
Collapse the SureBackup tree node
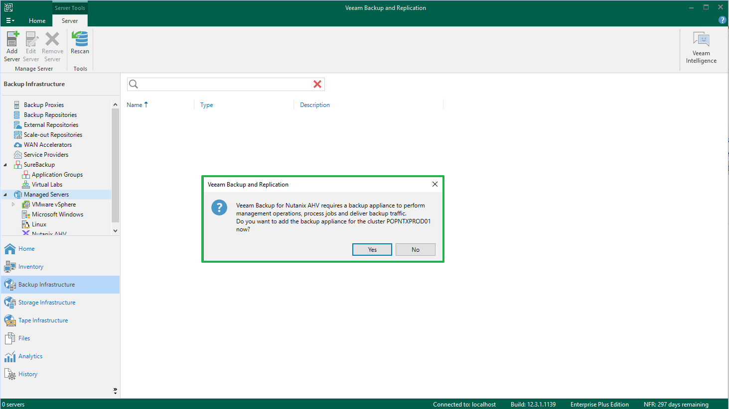click(5, 165)
